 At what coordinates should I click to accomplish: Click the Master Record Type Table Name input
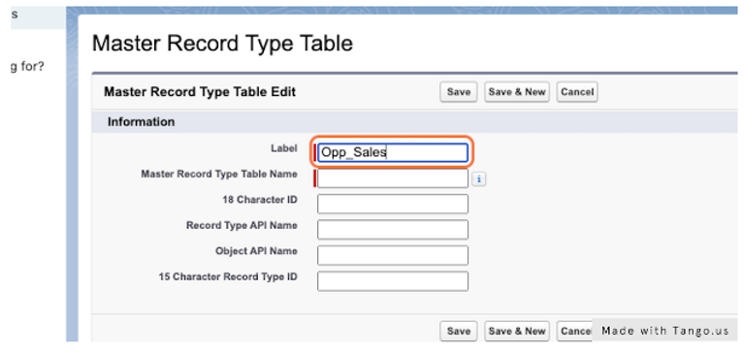[393, 178]
